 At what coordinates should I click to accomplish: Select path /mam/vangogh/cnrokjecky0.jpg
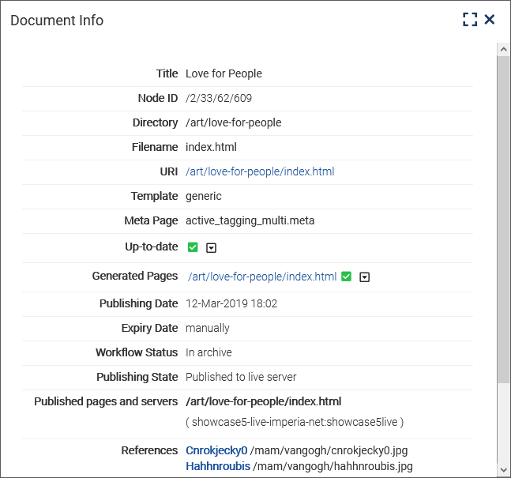pos(329,450)
